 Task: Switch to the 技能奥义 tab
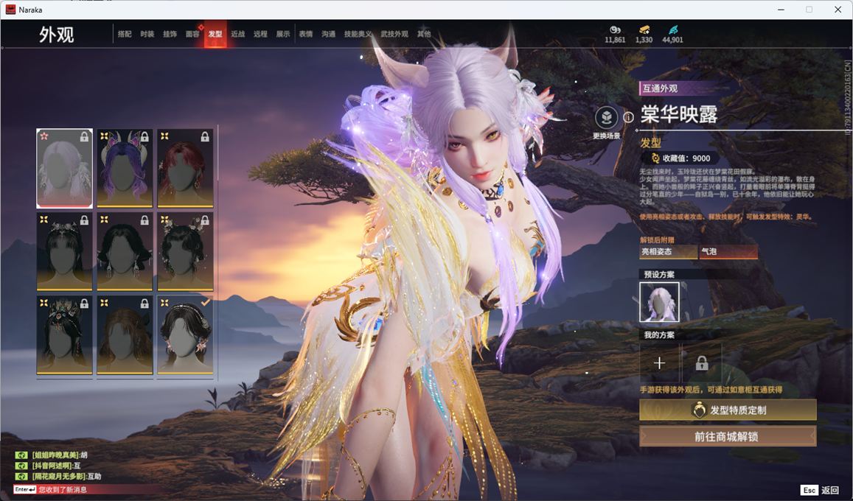point(358,34)
